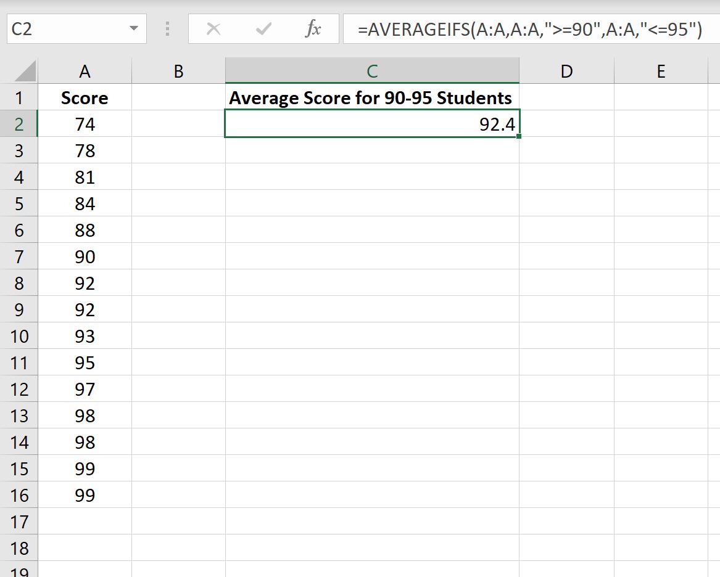This screenshot has width=720, height=577.
Task: Select row 10 header
Action: click(19, 336)
